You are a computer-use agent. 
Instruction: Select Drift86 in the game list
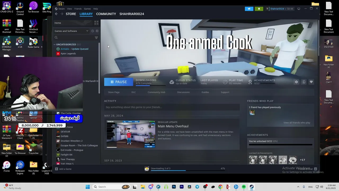click(64, 136)
